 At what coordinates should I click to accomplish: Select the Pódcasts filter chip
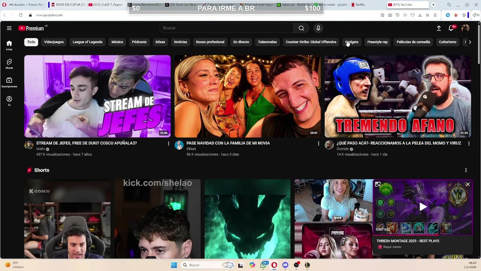point(139,42)
